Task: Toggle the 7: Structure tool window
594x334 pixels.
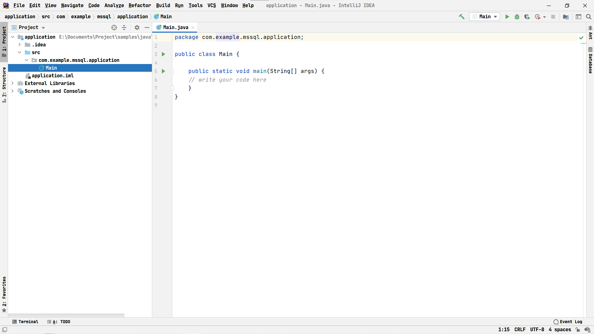Action: (4, 85)
